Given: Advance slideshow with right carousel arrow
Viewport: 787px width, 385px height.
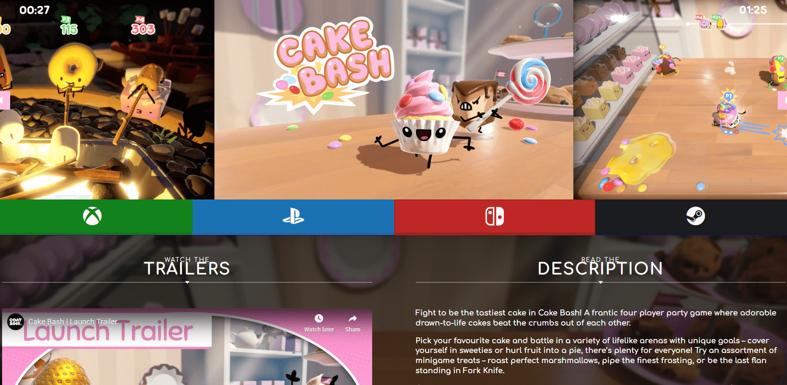Looking at the screenshot, I should (x=782, y=100).
